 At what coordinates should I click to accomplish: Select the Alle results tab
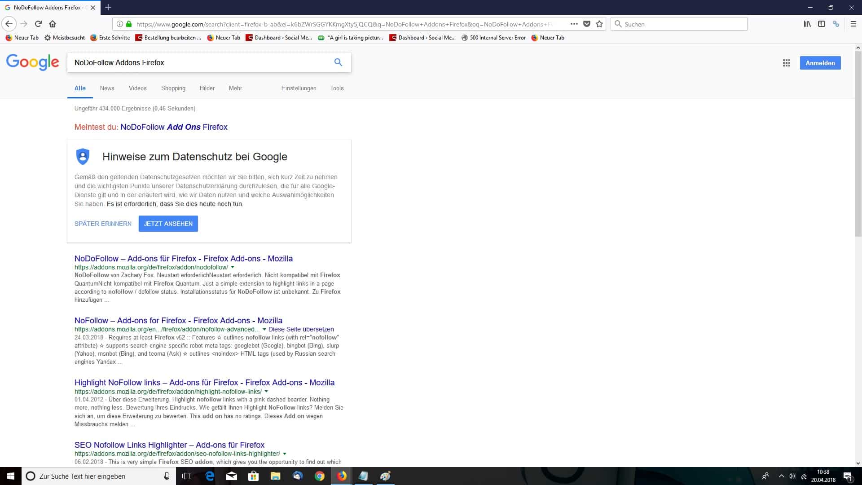tap(80, 88)
